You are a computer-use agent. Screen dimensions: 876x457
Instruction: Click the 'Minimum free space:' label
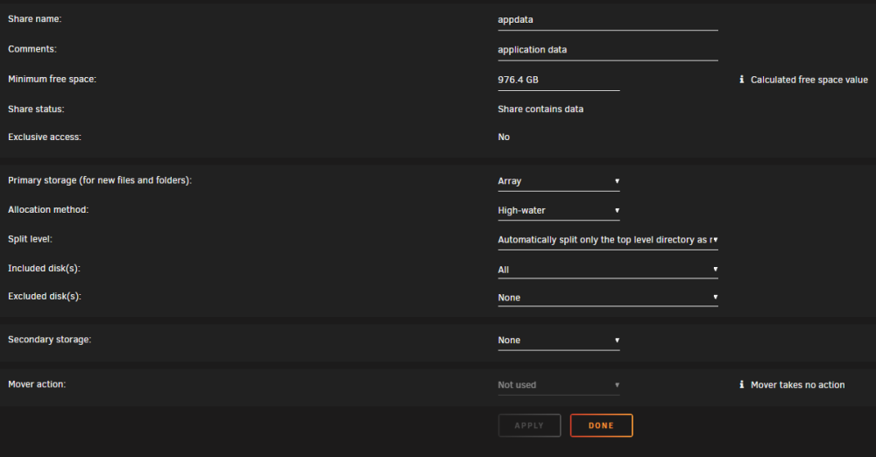[52, 80]
